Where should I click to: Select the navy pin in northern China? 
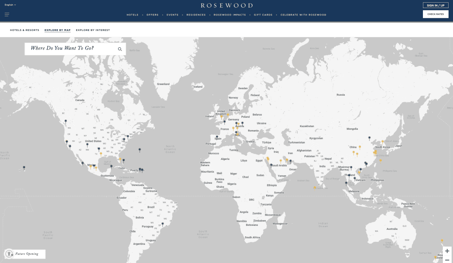coord(369,138)
